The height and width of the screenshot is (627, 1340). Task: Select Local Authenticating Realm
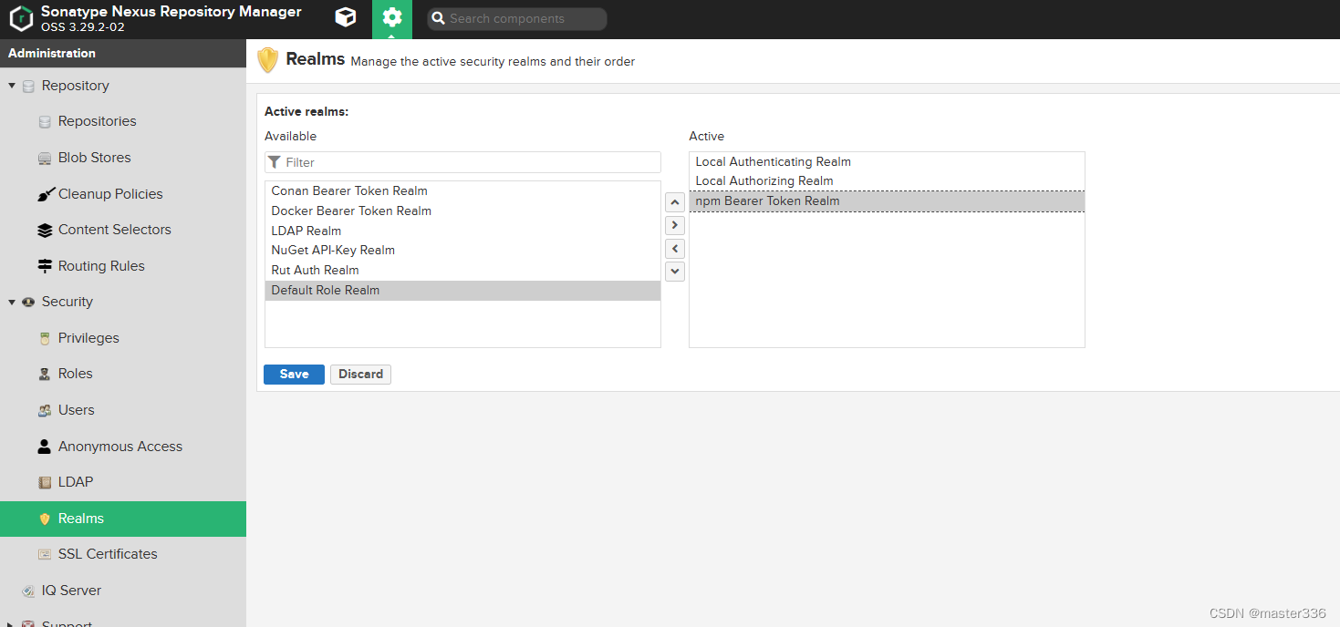[x=887, y=162]
